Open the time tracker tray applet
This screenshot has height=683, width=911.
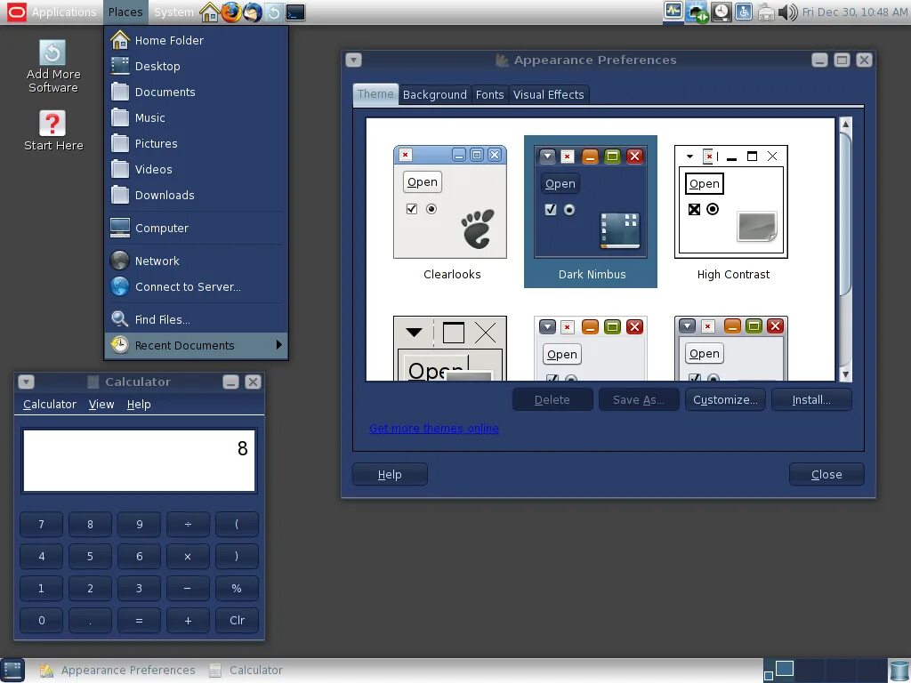[x=721, y=12]
